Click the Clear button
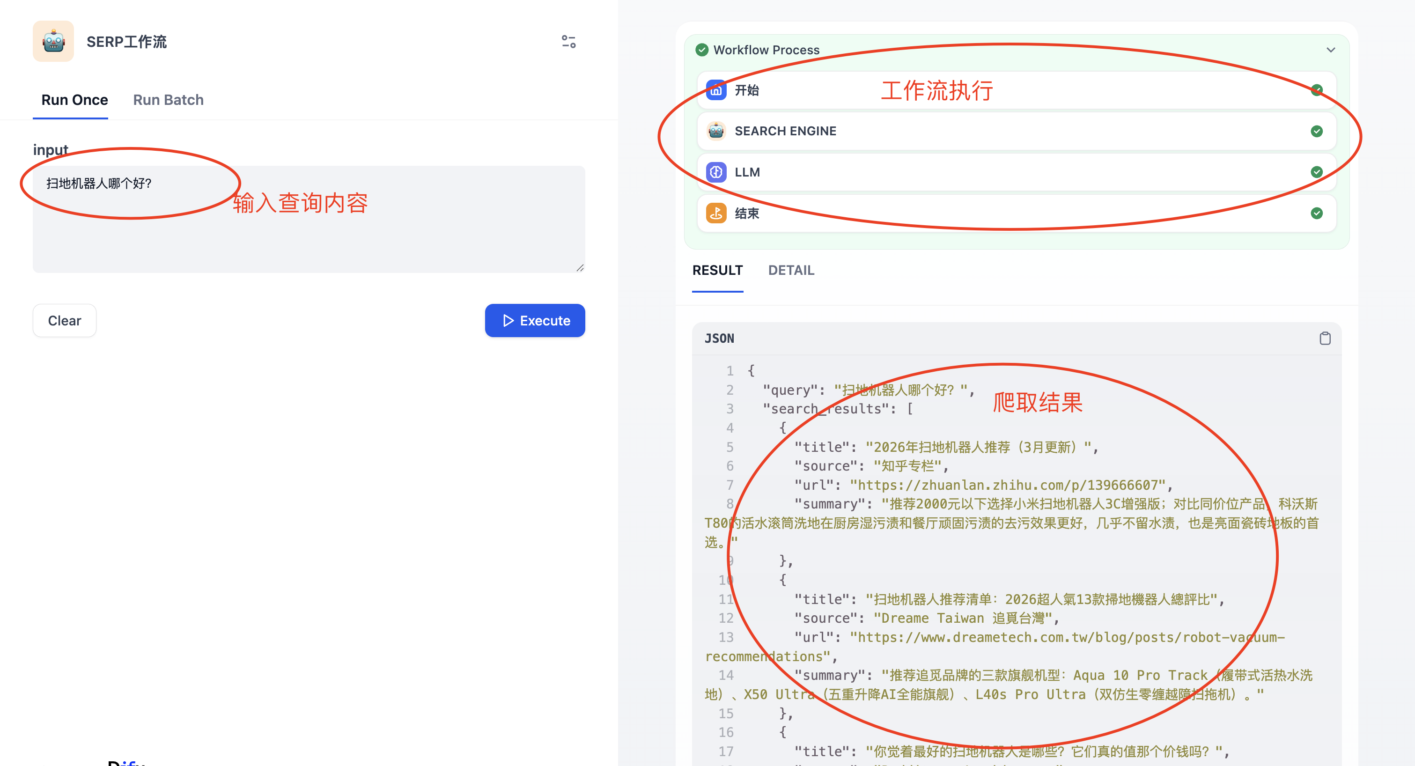This screenshot has height=766, width=1415. [x=64, y=321]
